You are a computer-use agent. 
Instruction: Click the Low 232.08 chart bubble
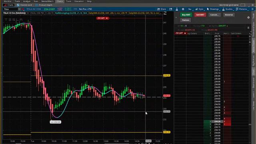coord(56,122)
